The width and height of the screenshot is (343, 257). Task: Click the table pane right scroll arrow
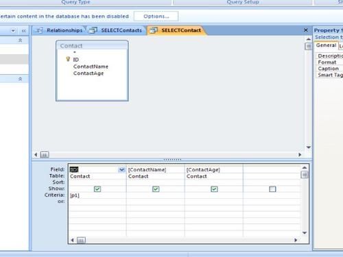pos(300,155)
